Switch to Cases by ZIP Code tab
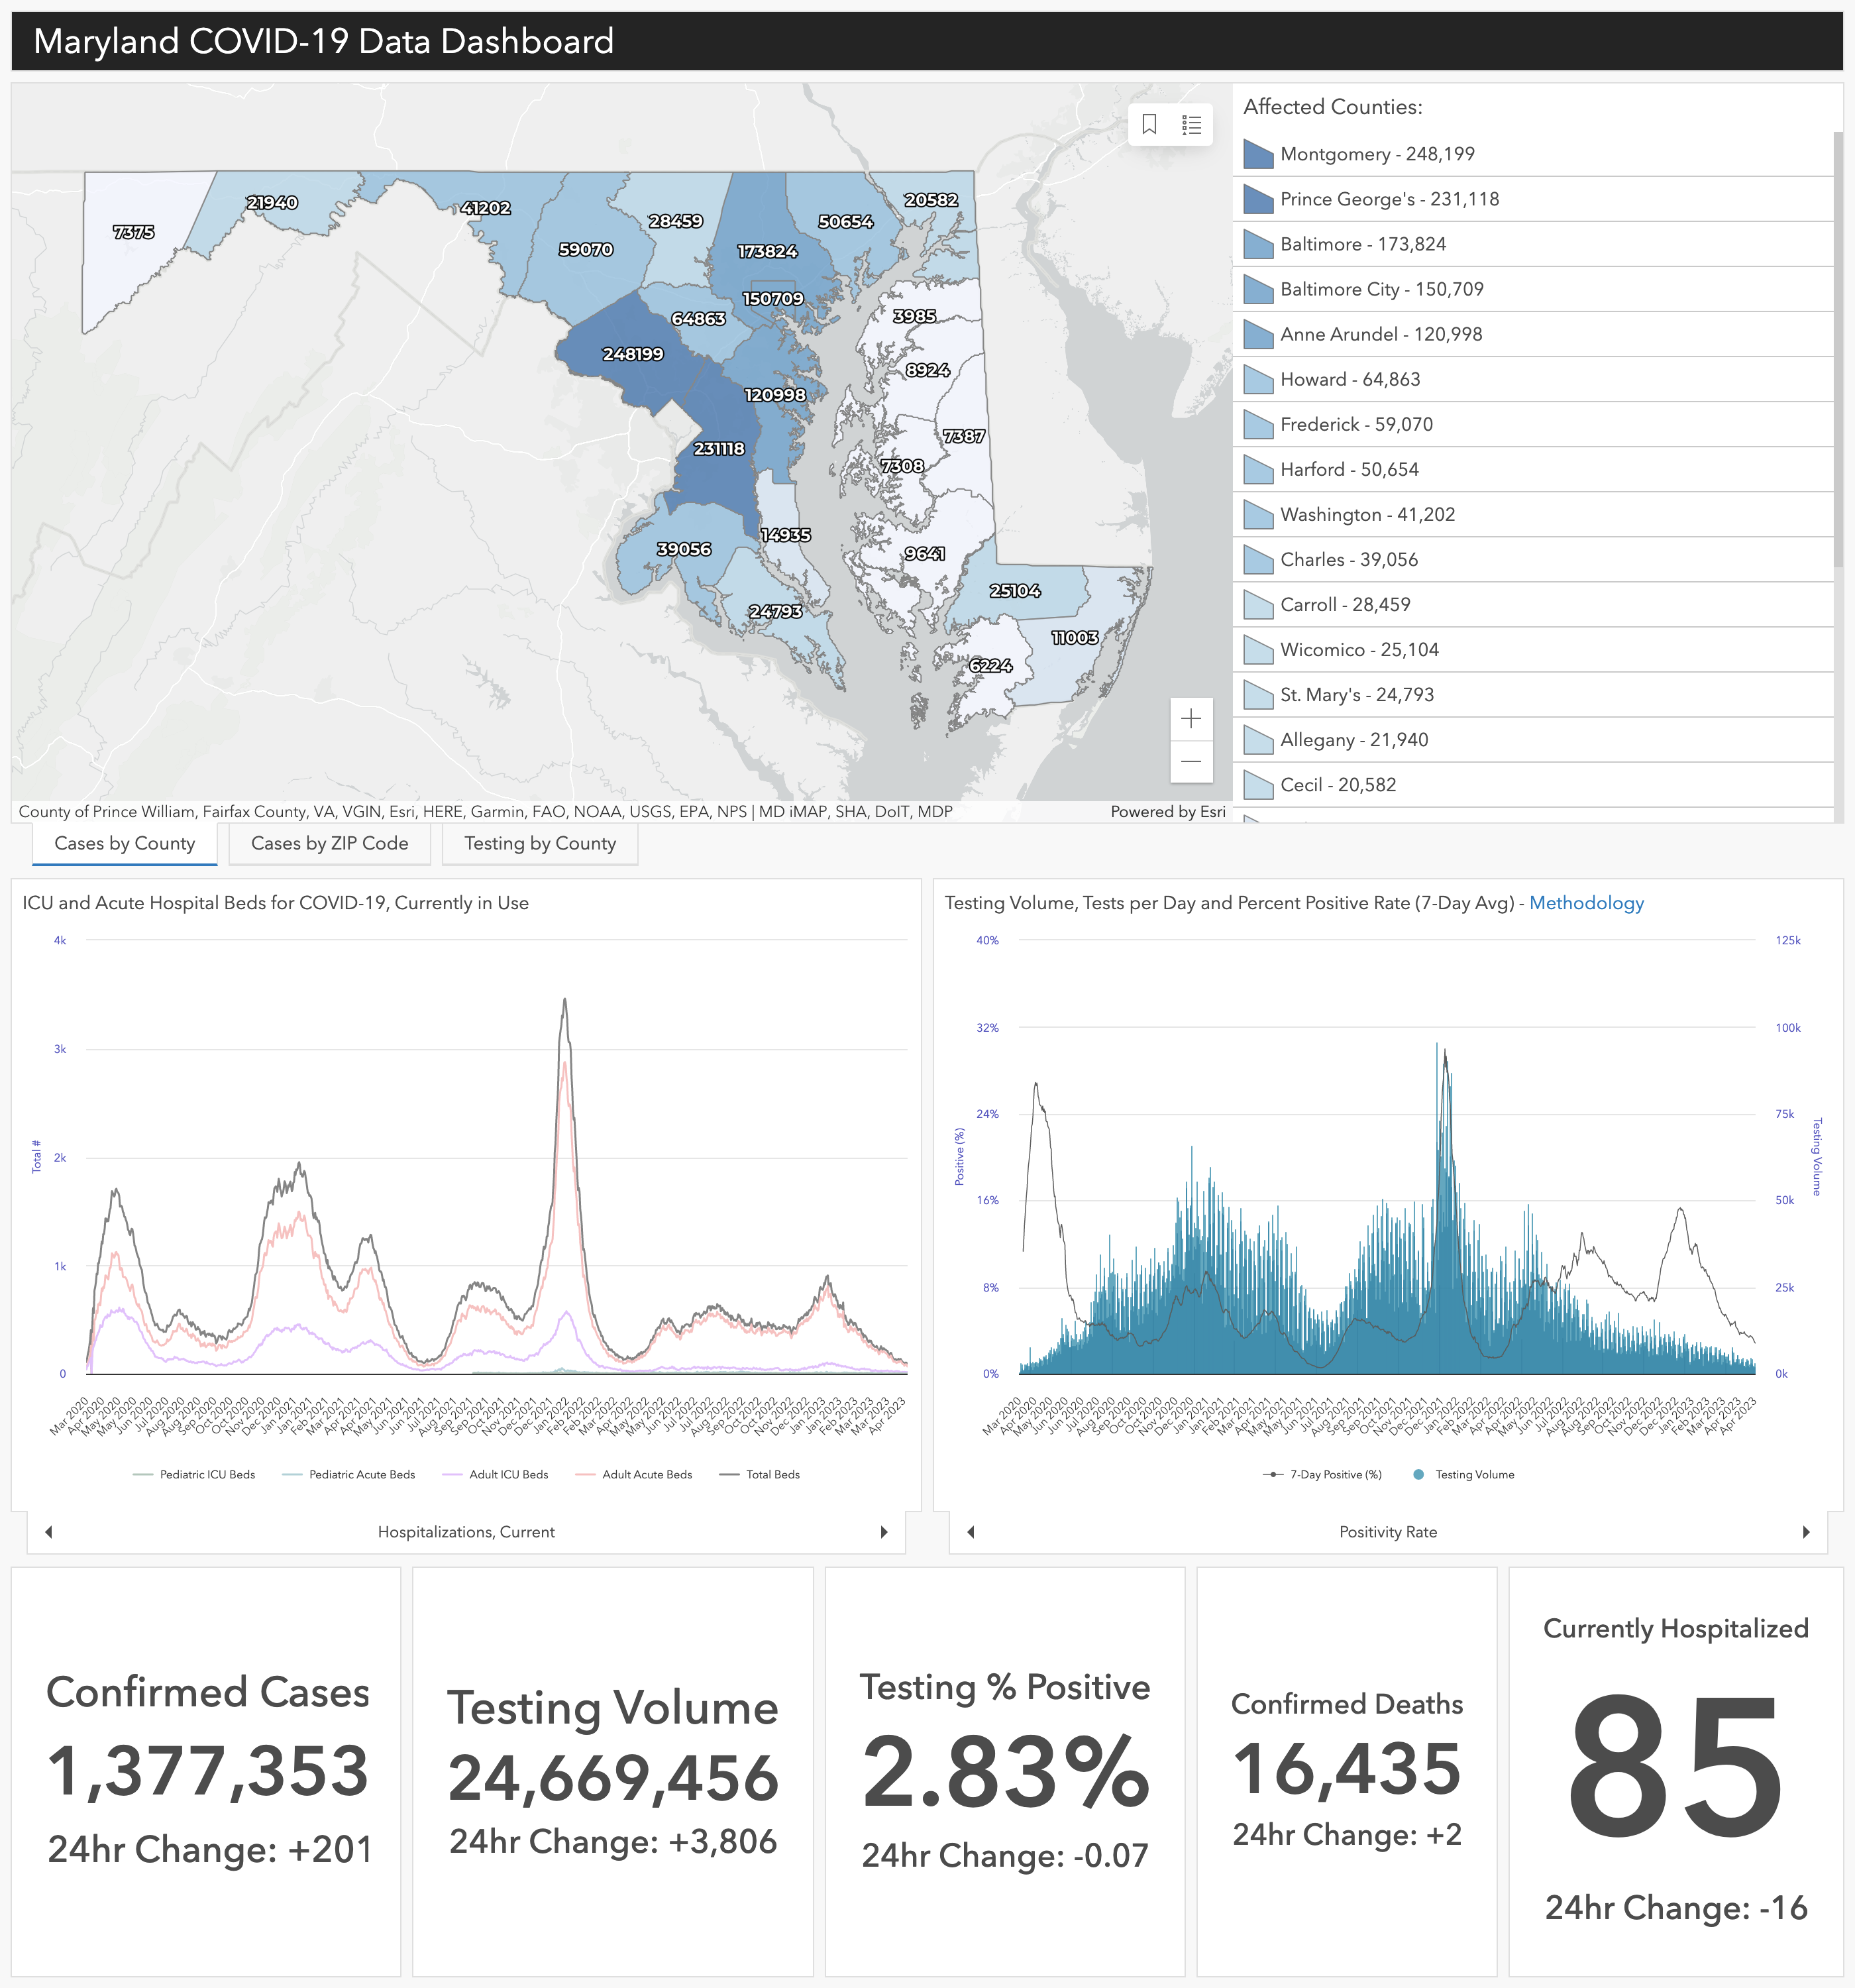1855x1988 pixels. point(329,843)
